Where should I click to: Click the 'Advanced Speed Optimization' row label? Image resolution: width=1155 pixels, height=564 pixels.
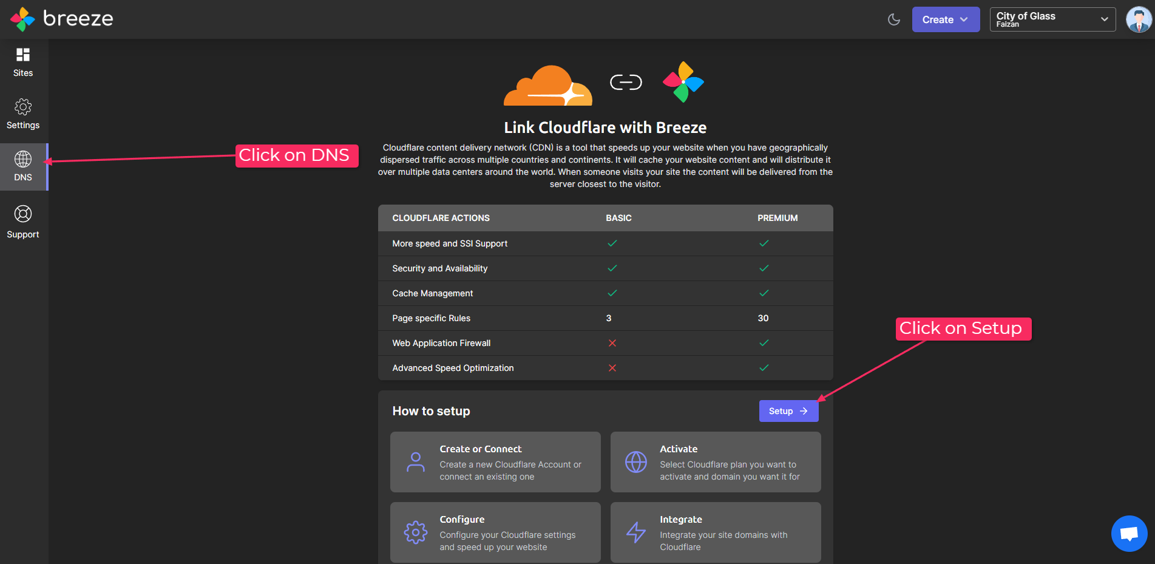[453, 368]
